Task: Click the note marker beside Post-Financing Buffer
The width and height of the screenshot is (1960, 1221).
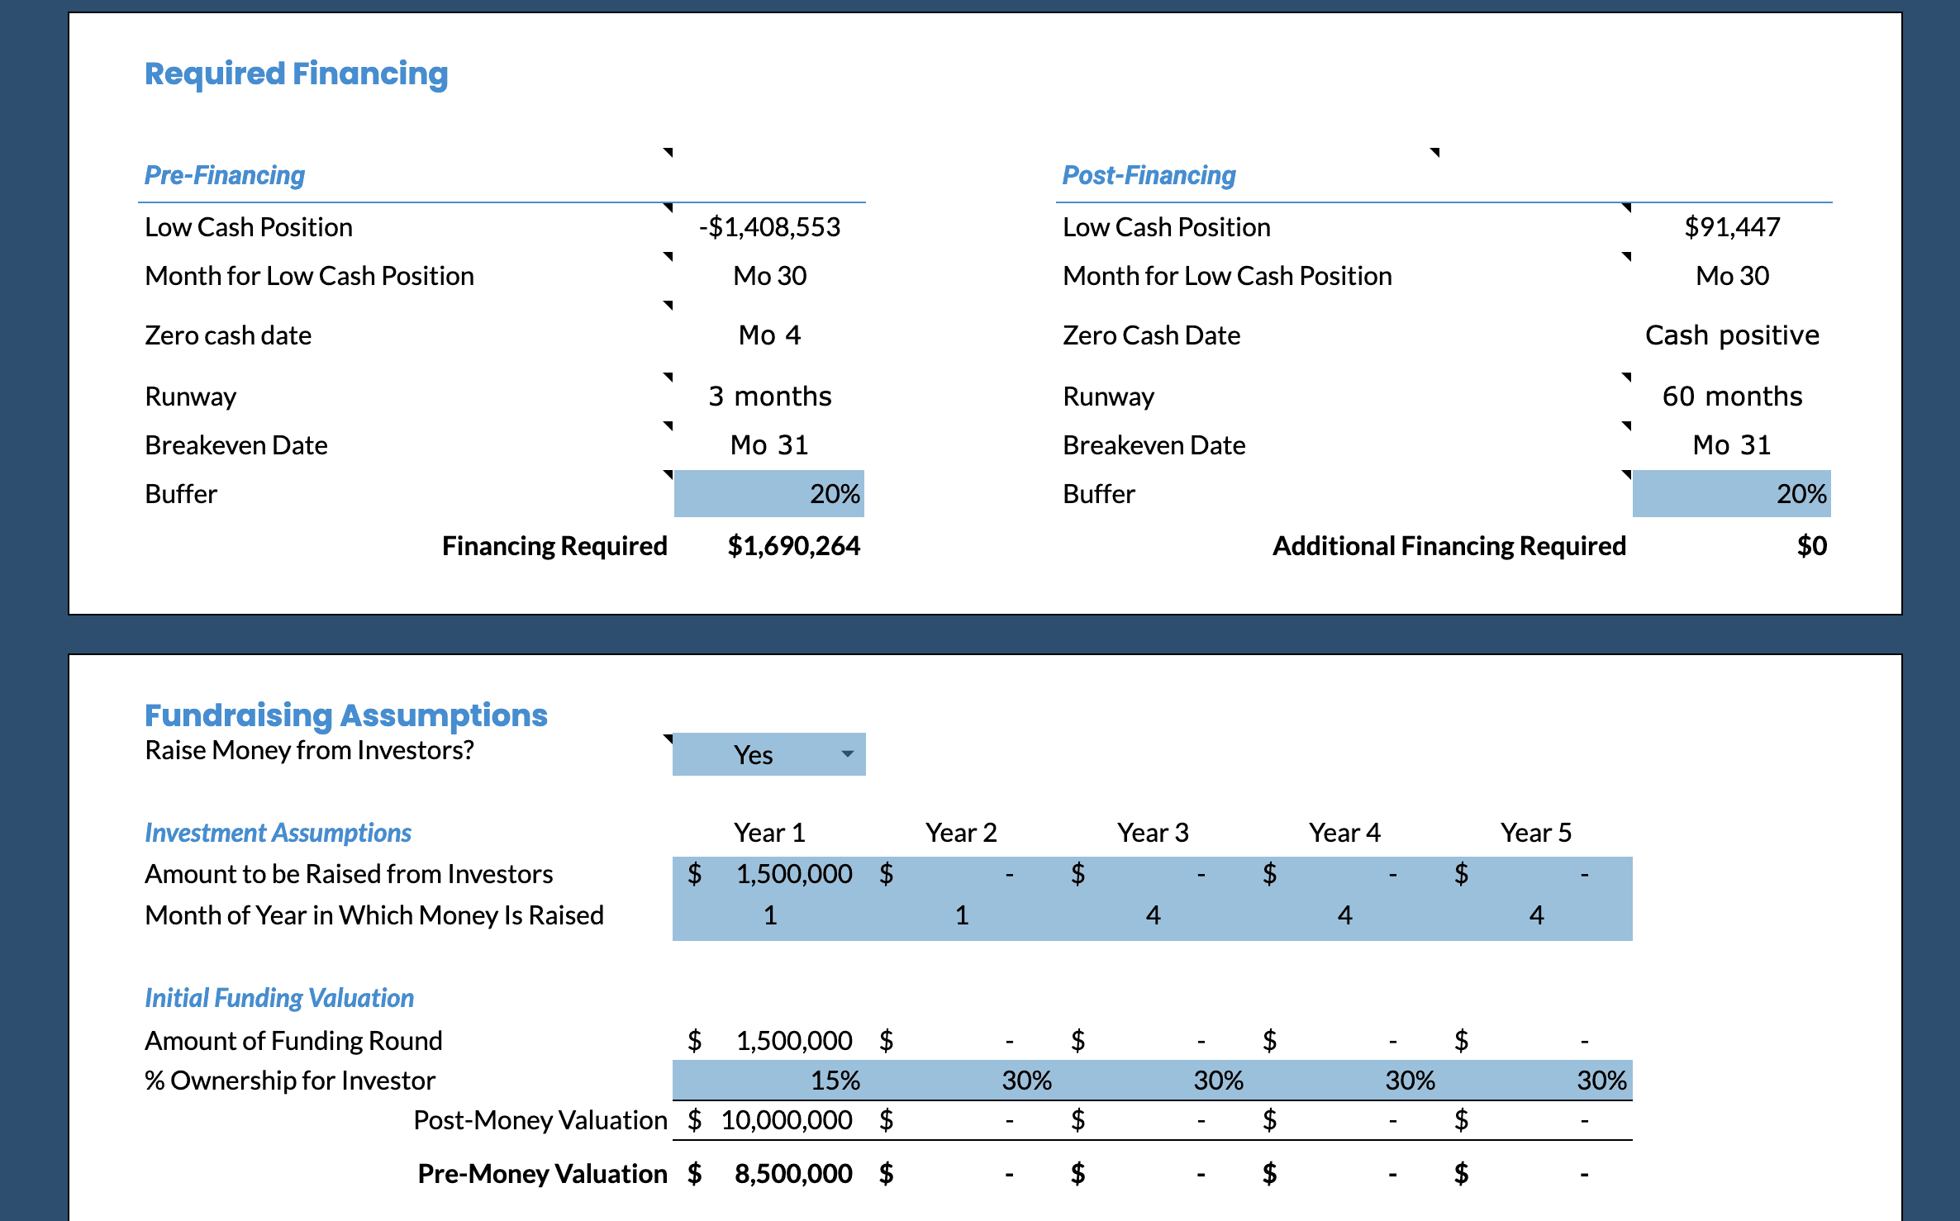Action: point(1626,474)
